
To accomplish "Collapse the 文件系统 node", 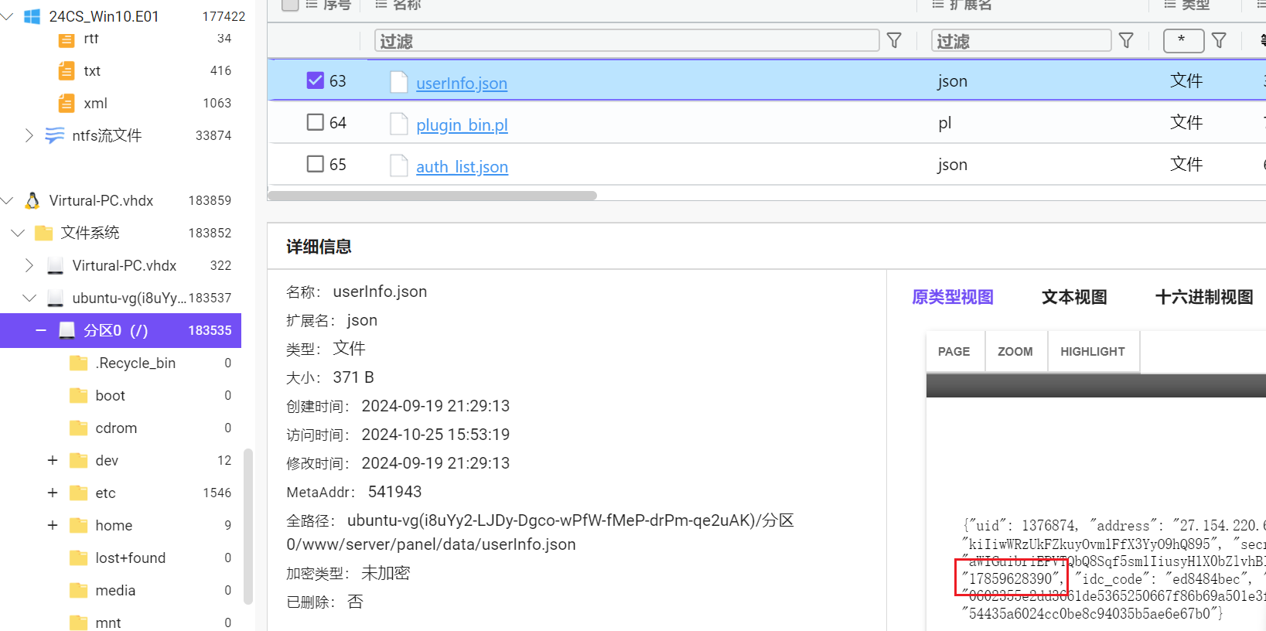I will [x=18, y=234].
